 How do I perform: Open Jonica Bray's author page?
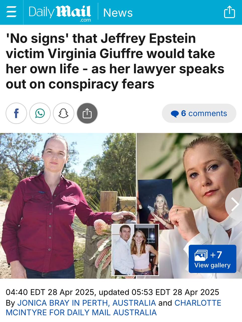(x=86, y=303)
